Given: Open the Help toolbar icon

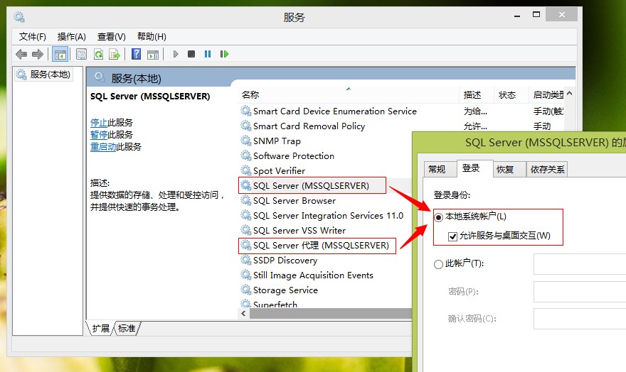Looking at the screenshot, I should point(136,54).
